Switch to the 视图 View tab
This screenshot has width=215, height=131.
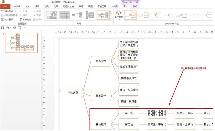[x=90, y=6]
